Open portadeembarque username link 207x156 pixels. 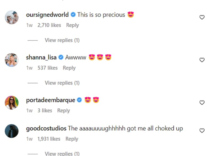click(x=51, y=100)
